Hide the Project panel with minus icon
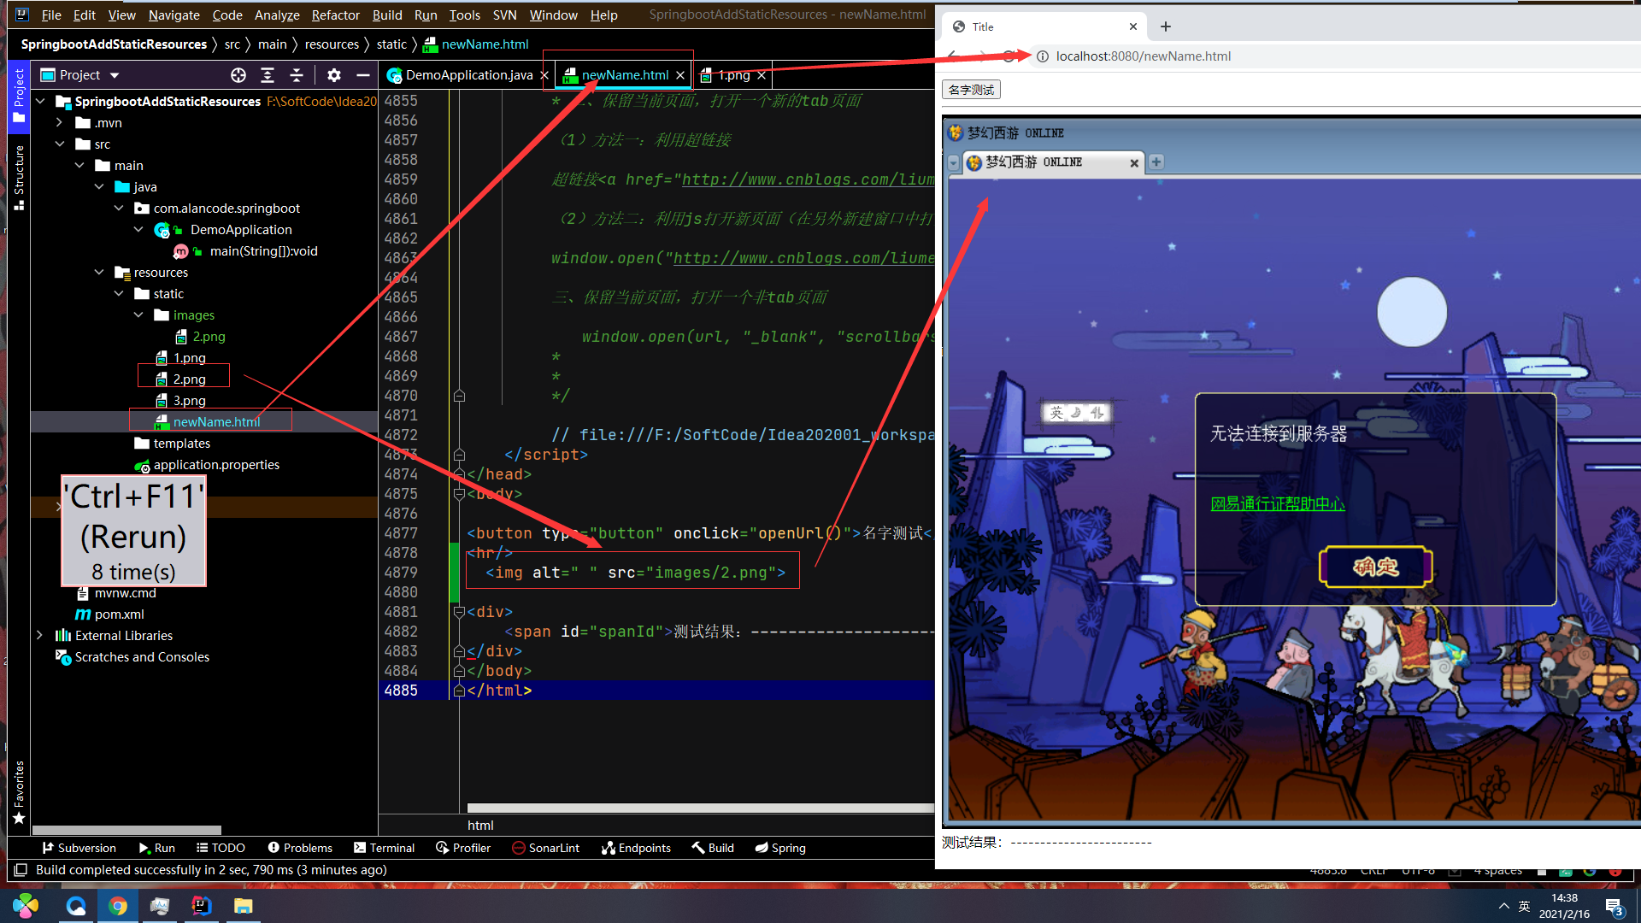 click(363, 75)
